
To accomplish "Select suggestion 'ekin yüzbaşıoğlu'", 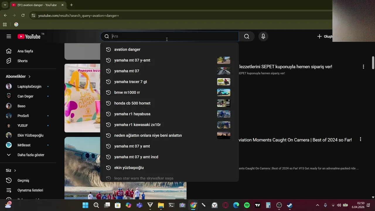I will [x=169, y=168].
